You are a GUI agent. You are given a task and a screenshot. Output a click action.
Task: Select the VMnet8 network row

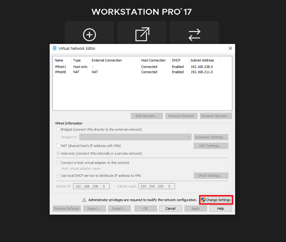coord(142,72)
